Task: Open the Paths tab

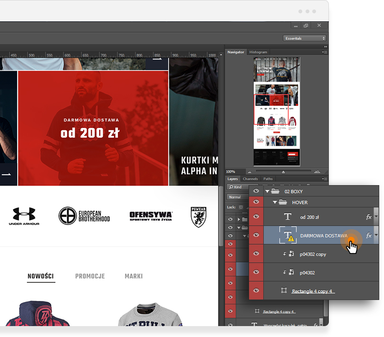Action: coord(268,179)
